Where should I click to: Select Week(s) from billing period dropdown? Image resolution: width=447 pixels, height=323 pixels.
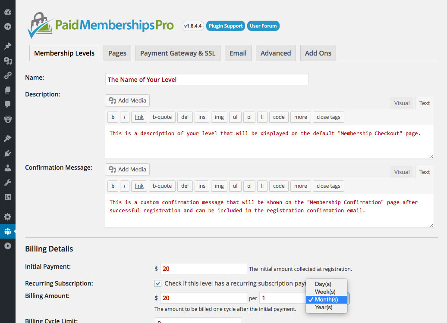pyautogui.click(x=327, y=292)
